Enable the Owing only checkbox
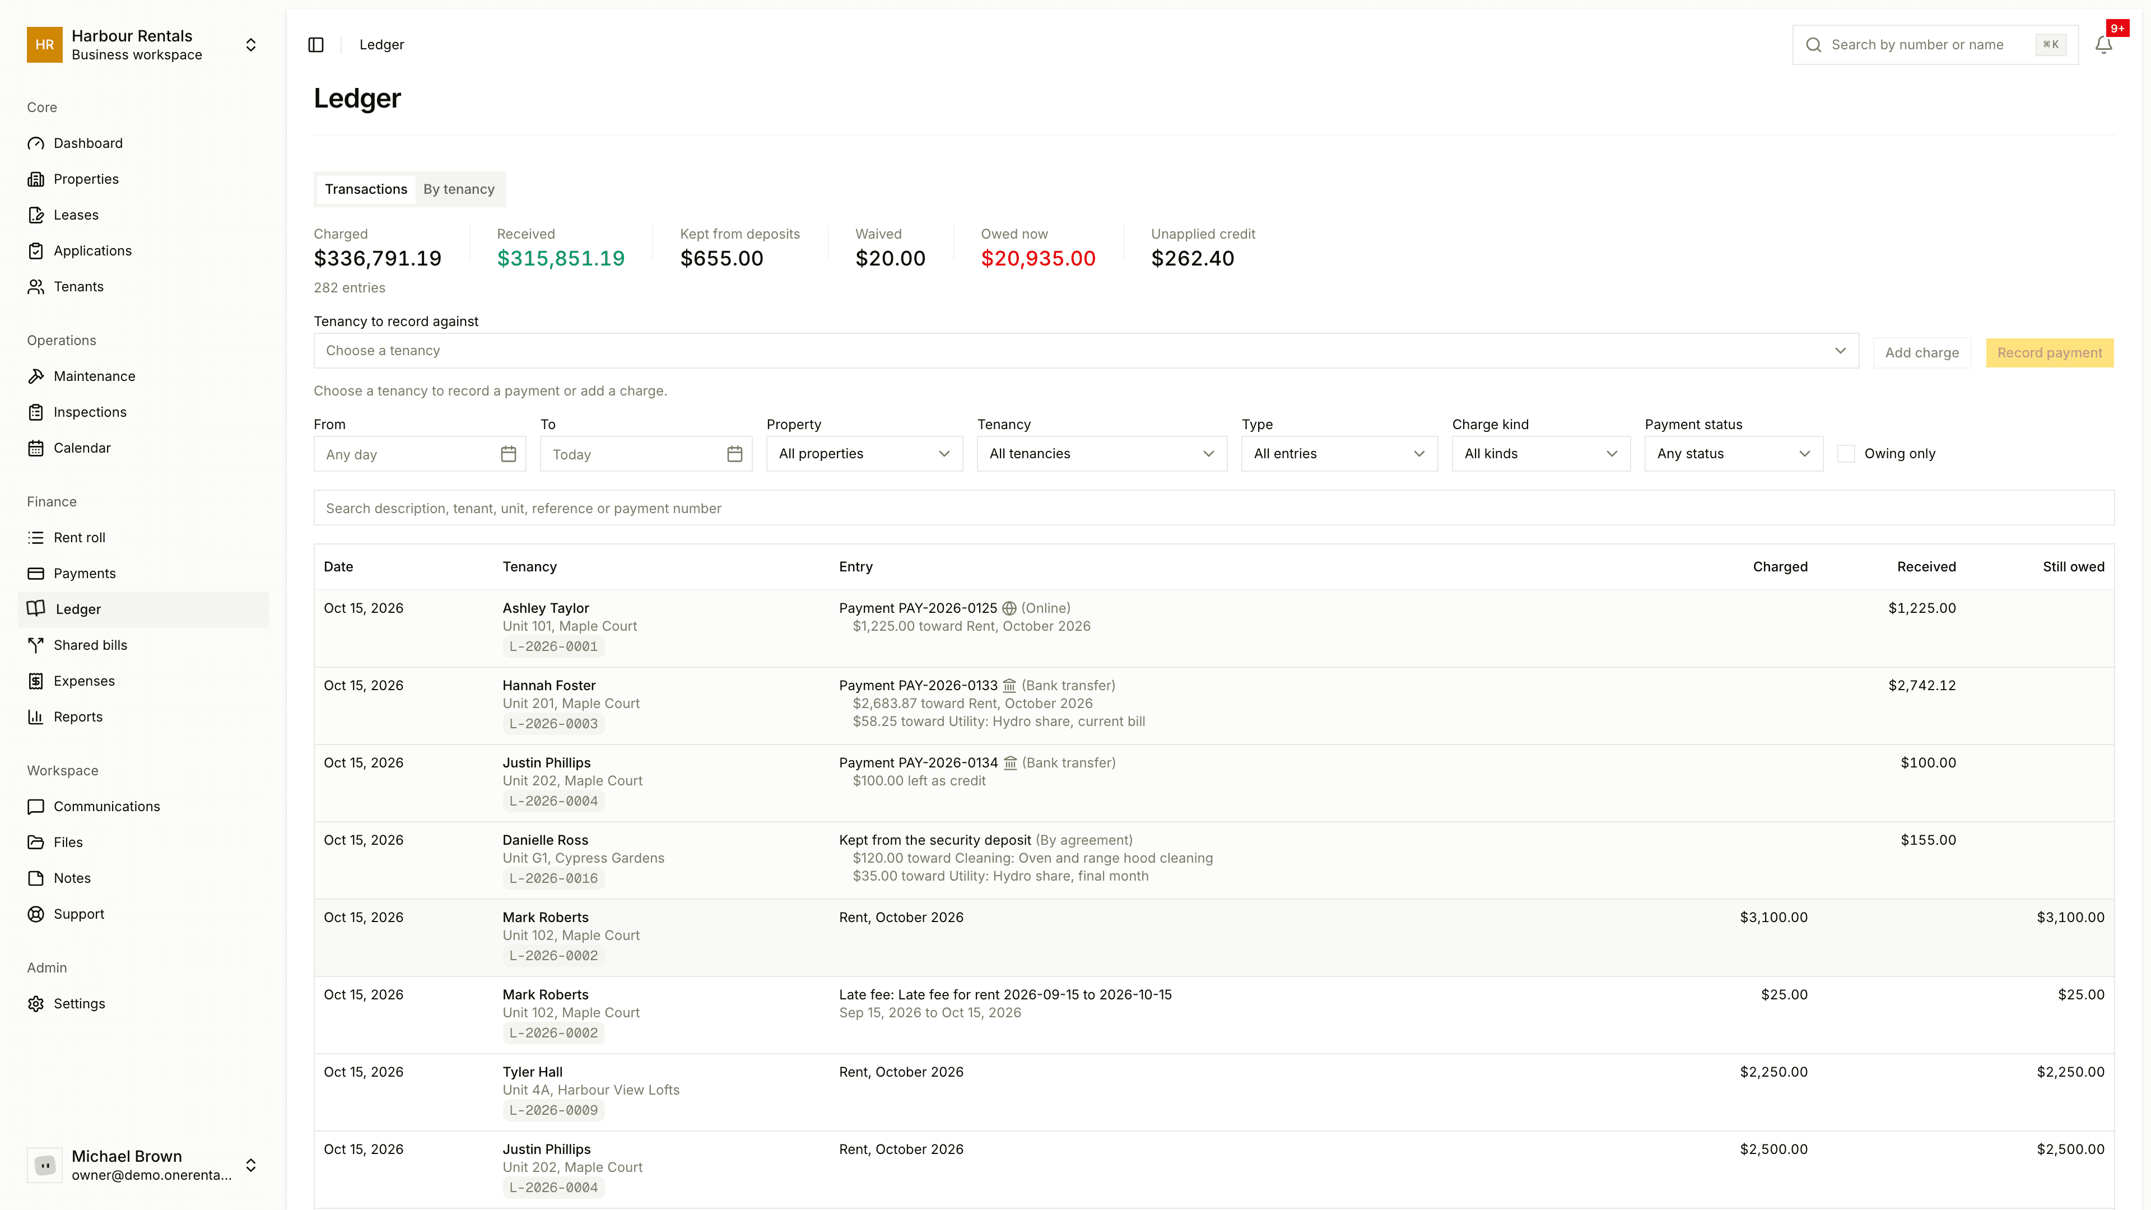 (1846, 453)
